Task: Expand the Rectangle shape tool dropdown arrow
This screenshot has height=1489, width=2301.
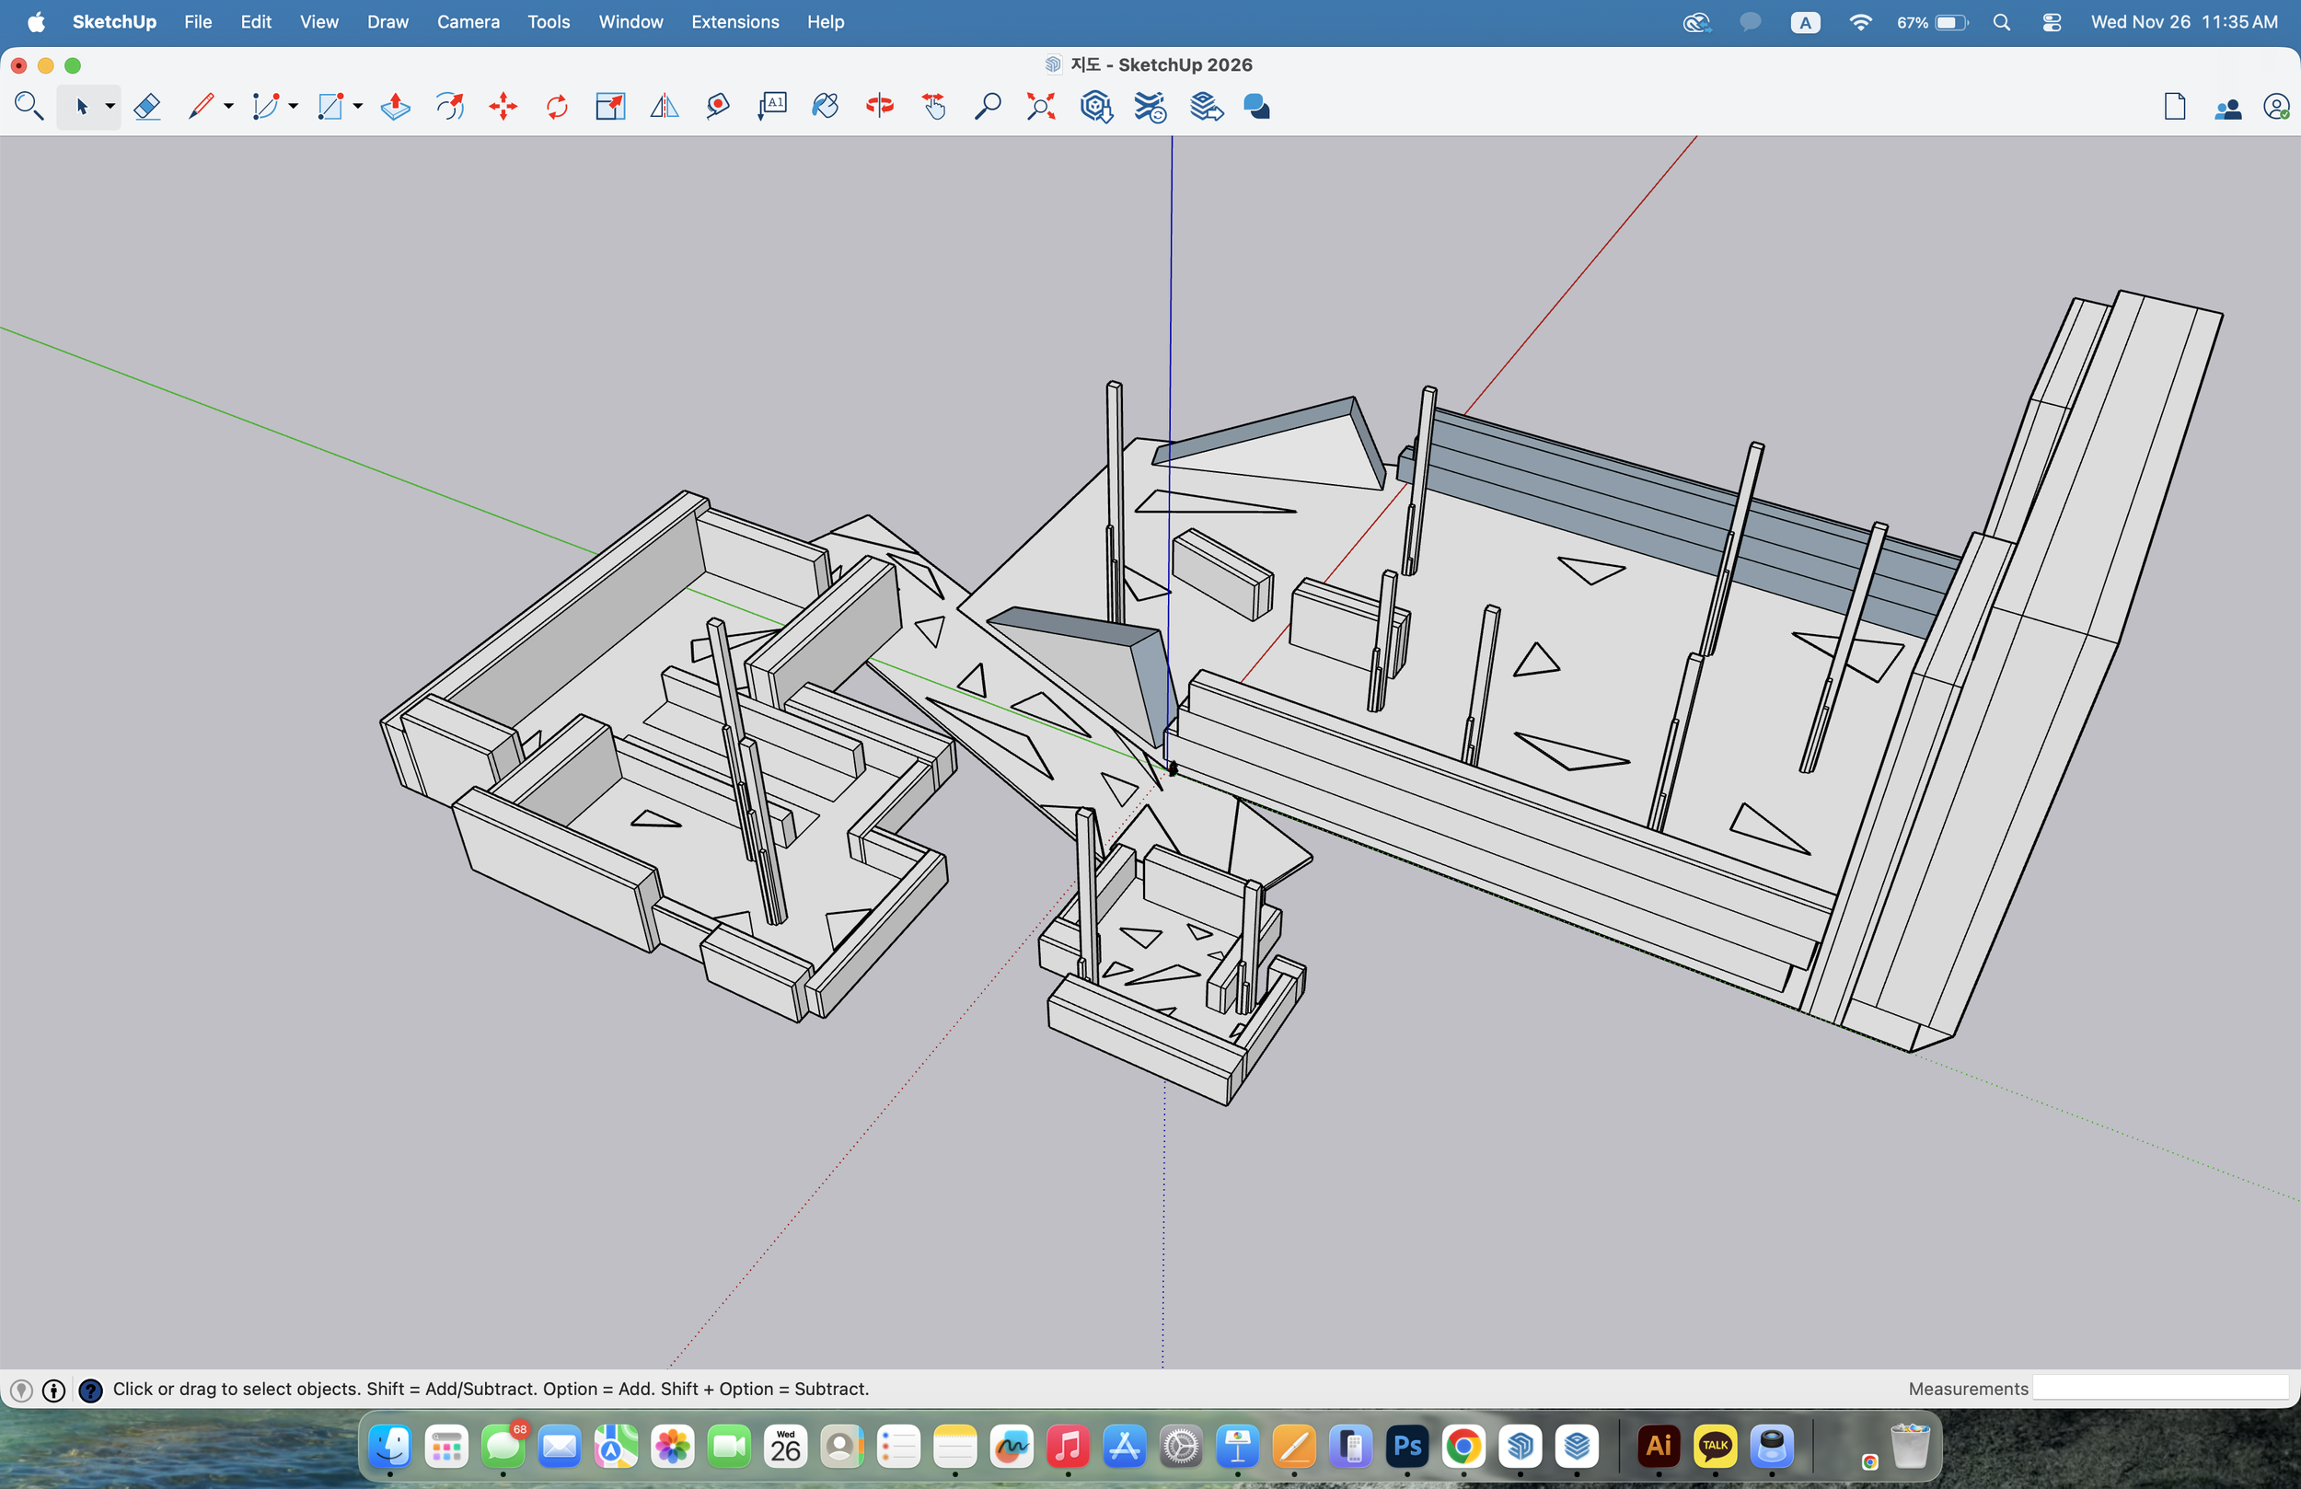Action: coord(358,107)
